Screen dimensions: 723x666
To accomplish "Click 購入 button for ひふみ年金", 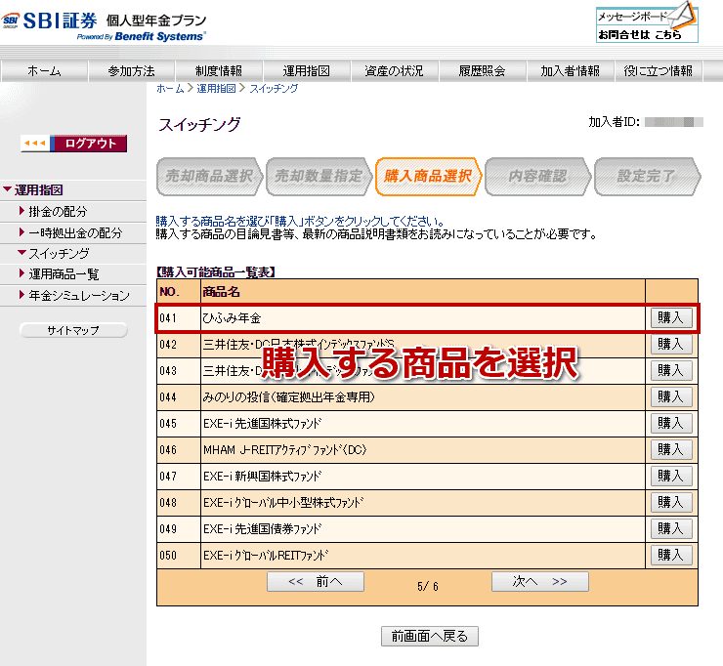I will pos(671,317).
